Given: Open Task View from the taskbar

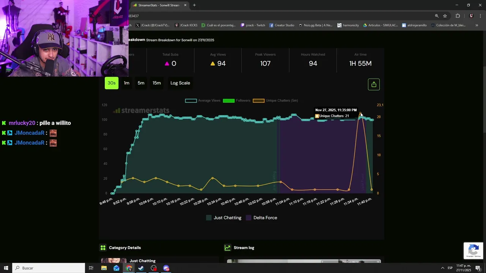Looking at the screenshot, I should pyautogui.click(x=91, y=268).
